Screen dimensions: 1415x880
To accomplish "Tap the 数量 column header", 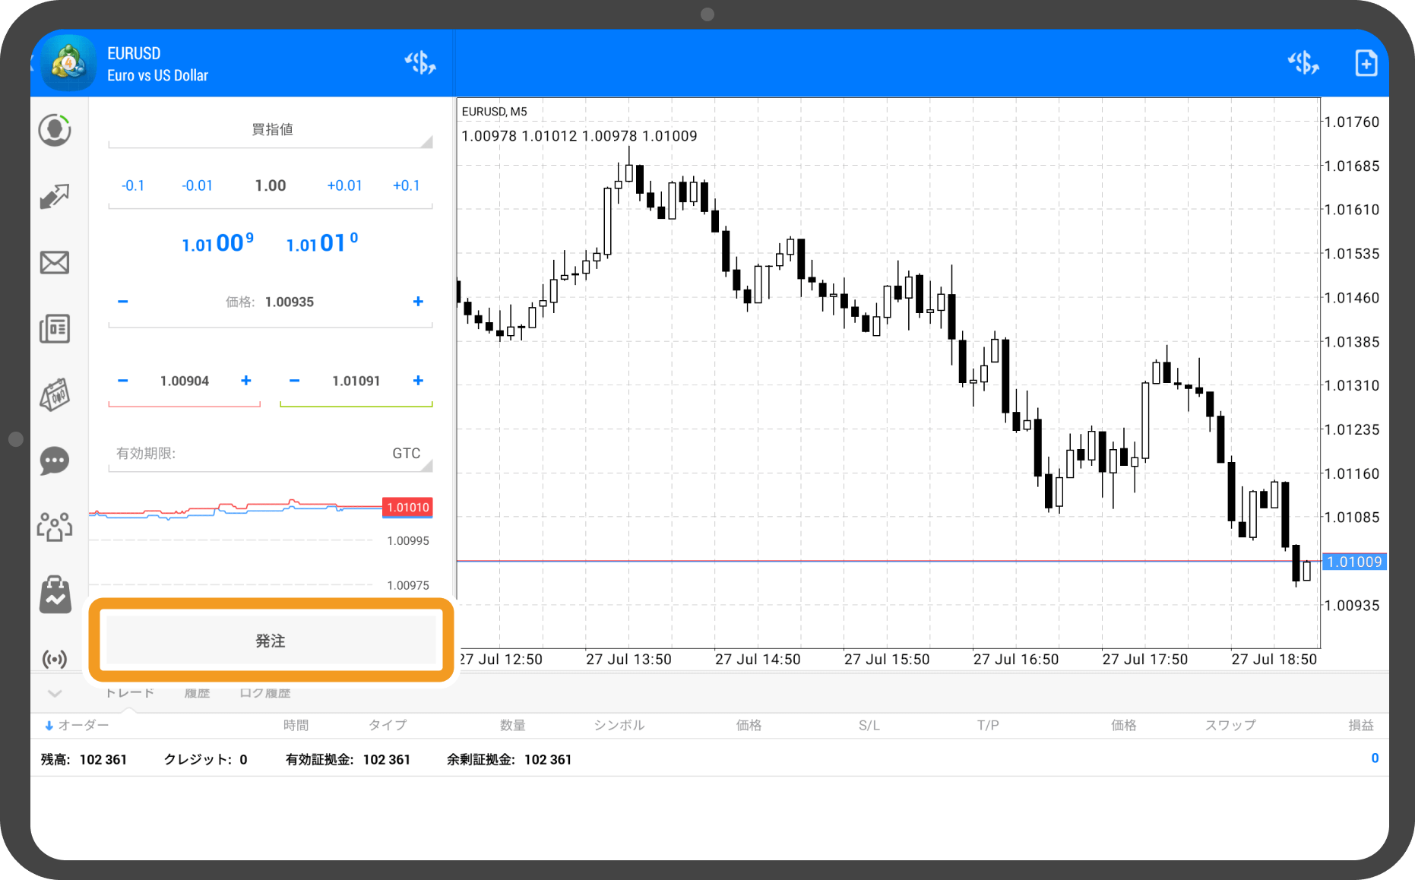I will coord(513,726).
